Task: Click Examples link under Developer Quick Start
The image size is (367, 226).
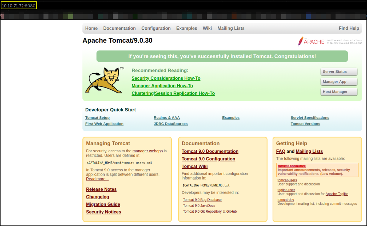Action: [x=231, y=118]
